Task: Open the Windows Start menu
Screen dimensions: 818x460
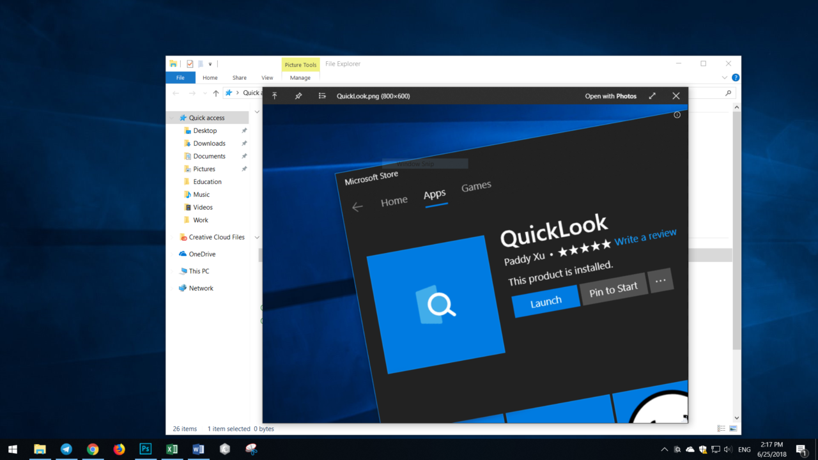Action: pos(13,449)
